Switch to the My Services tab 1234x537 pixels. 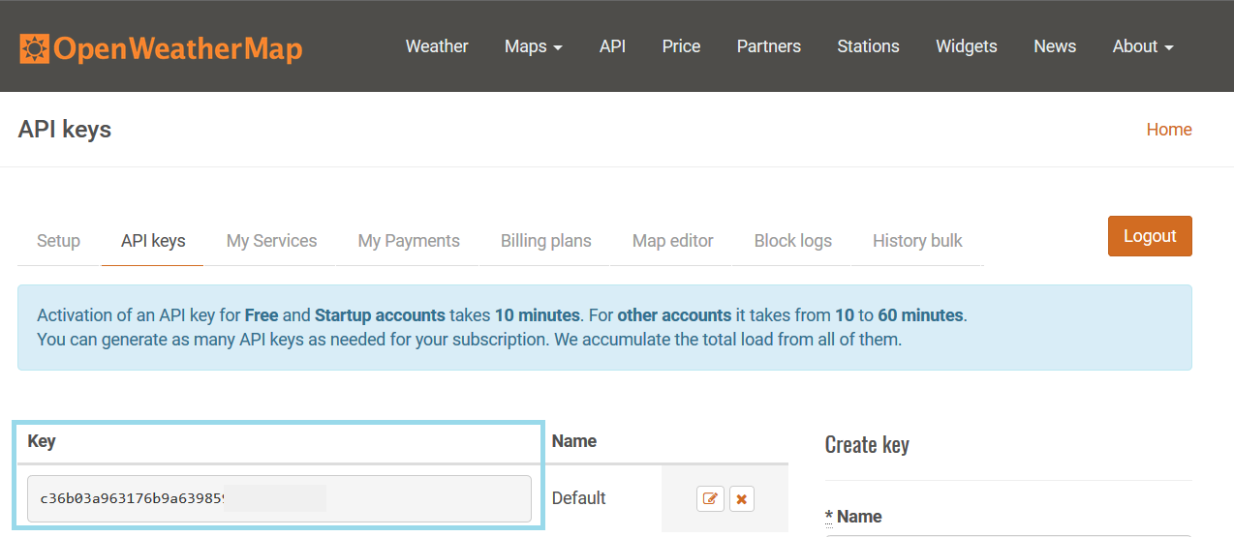pyautogui.click(x=271, y=241)
